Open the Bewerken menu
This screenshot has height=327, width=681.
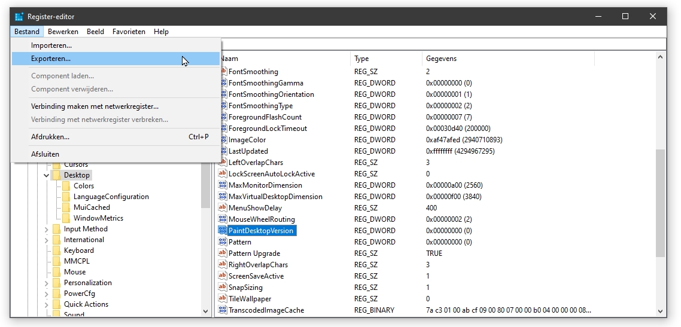click(x=63, y=32)
